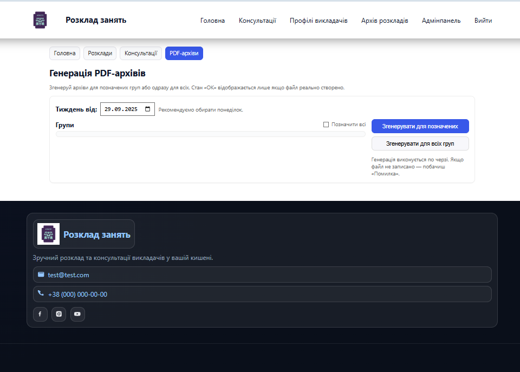Open the YouTube social icon

77,314
